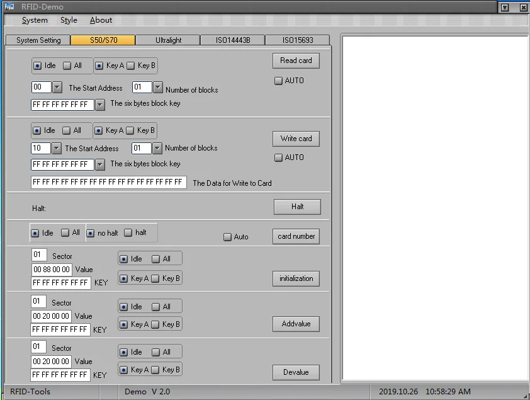The height and width of the screenshot is (400, 530).
Task: Click the RFID-Demo application icon in title bar
Action: tap(9, 6)
